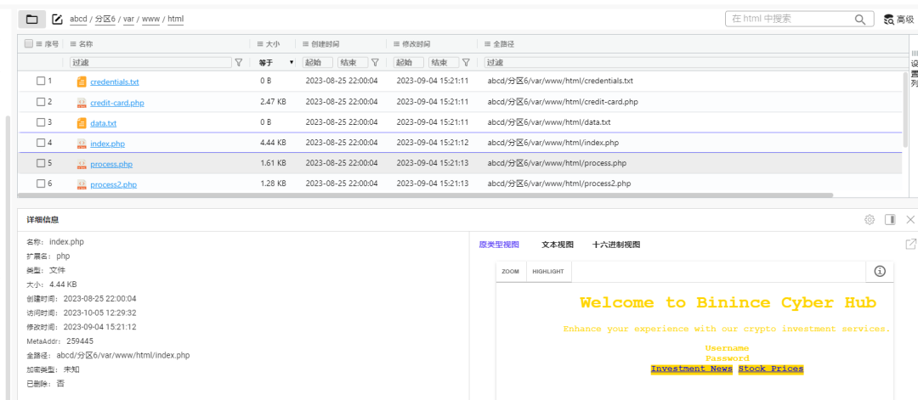Screen dimensions: 918x400
Task: Click creation time 结束 input
Action: click(353, 62)
